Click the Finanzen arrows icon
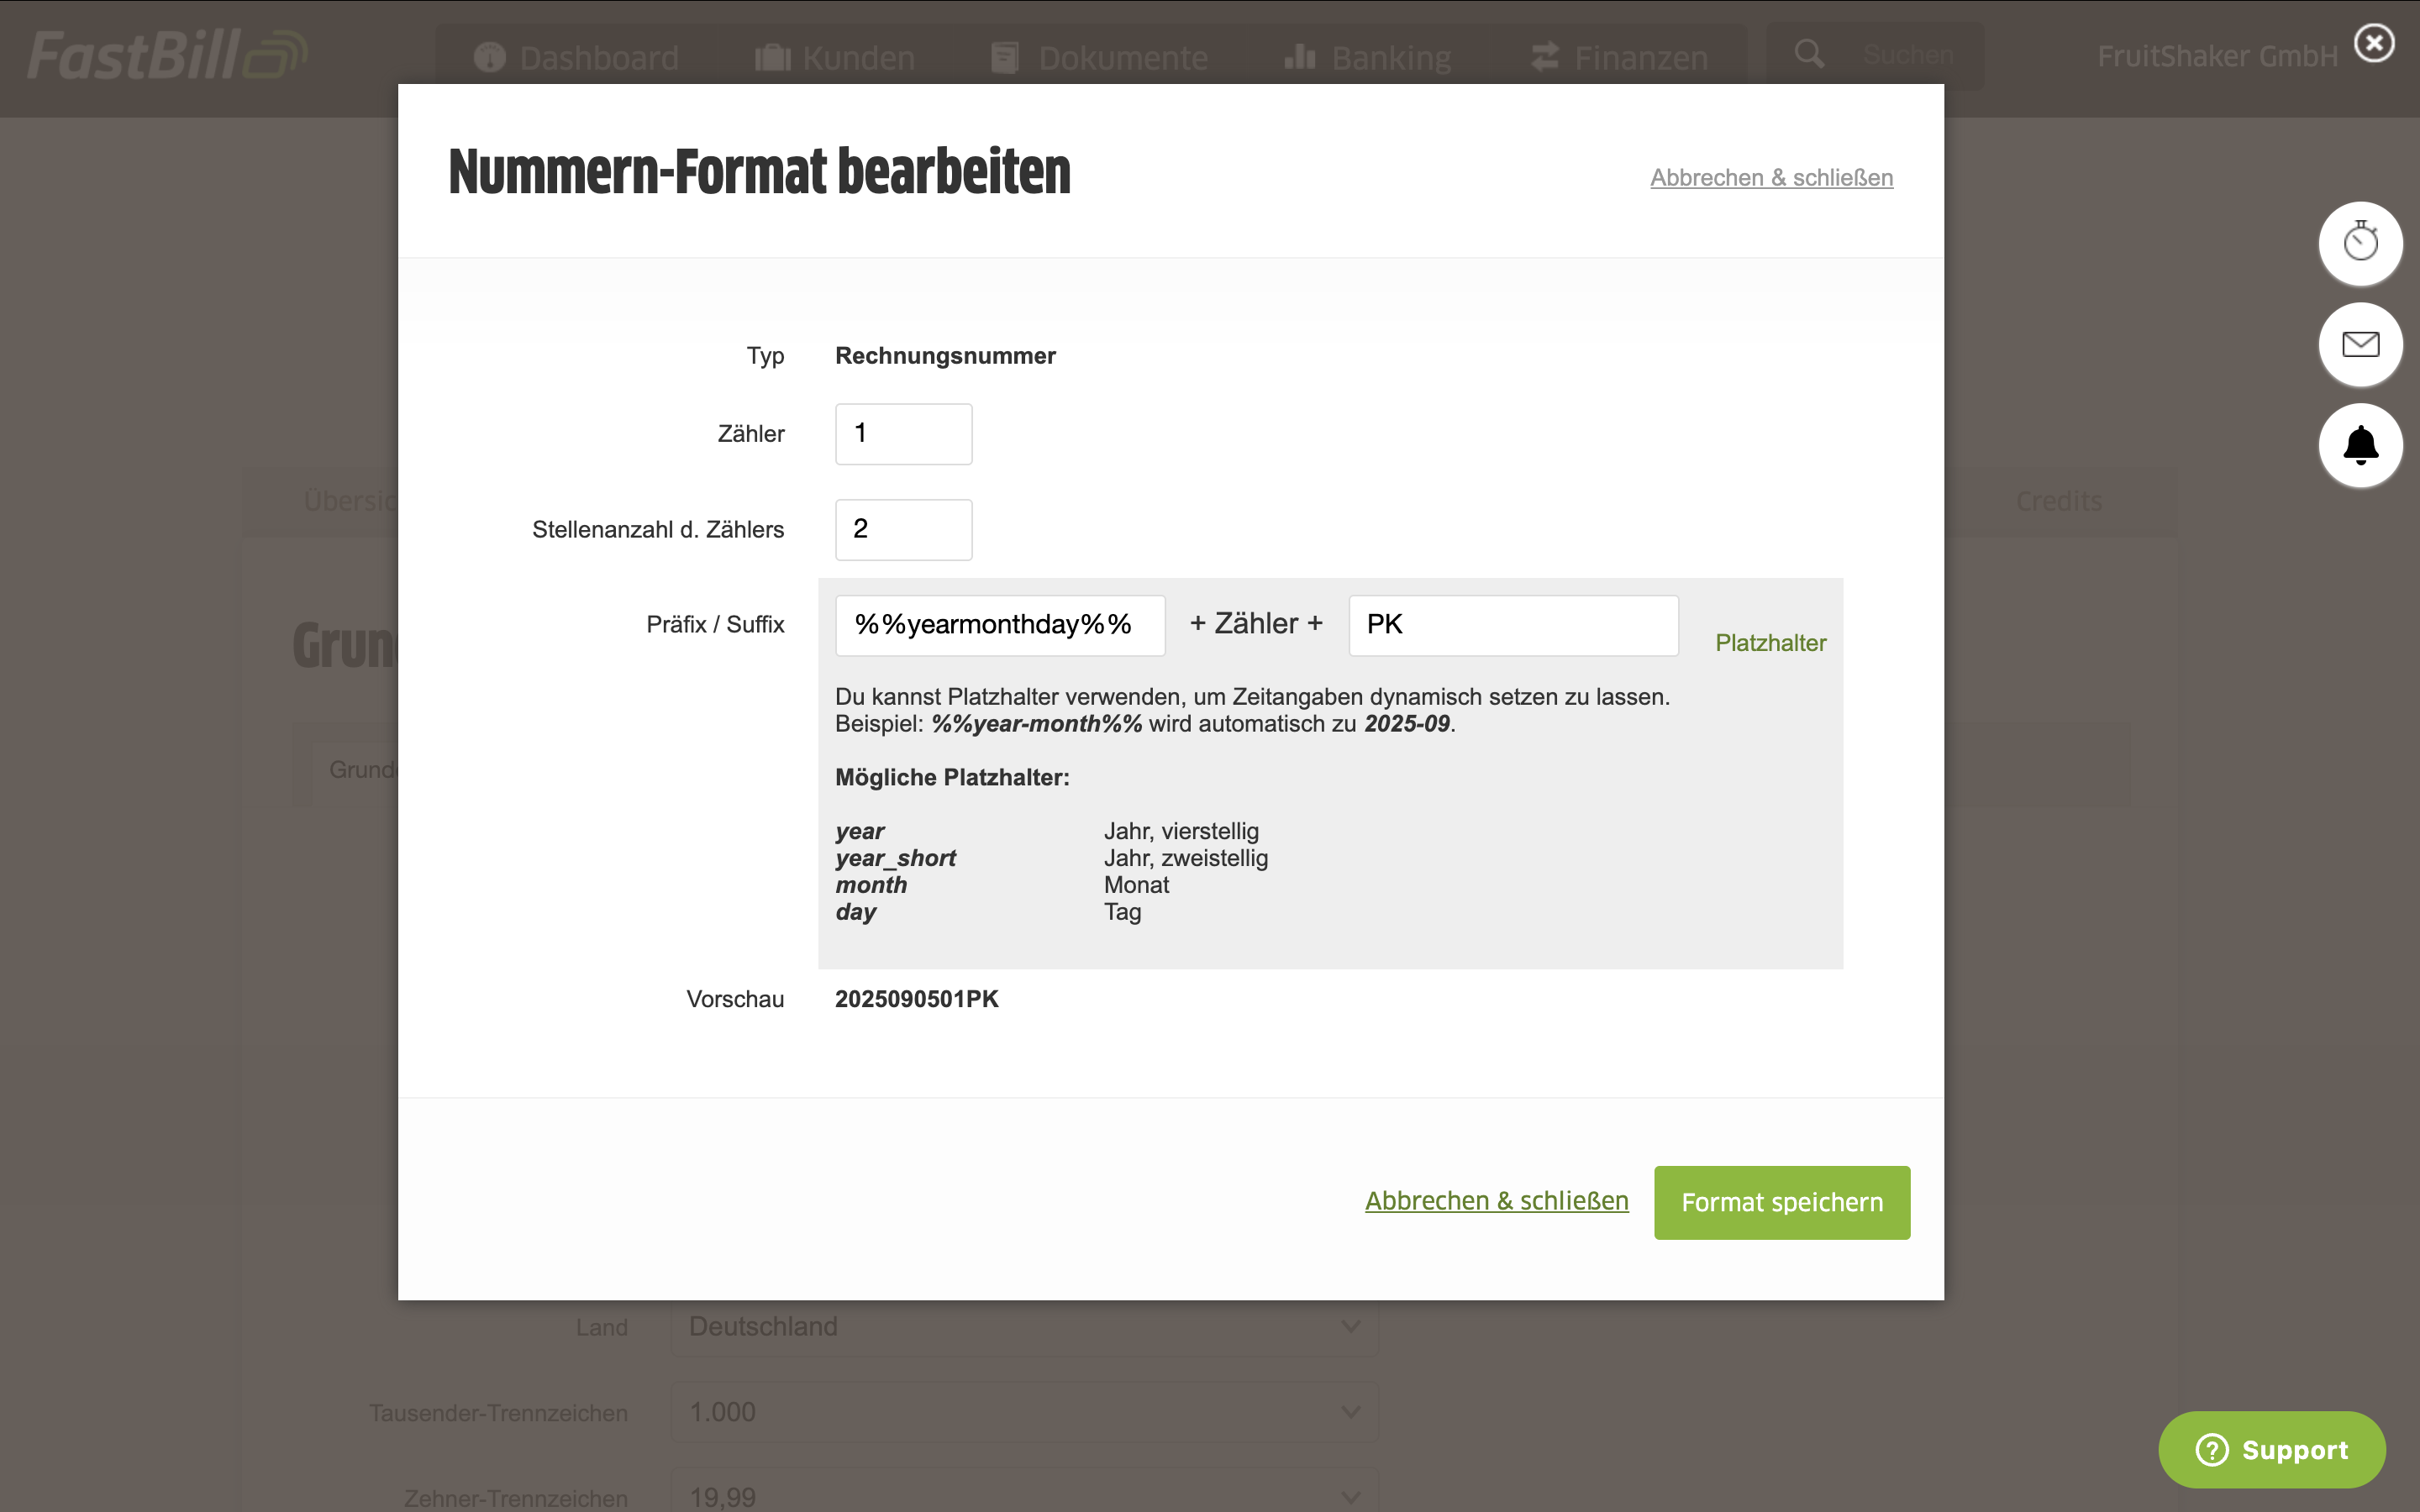2420x1512 pixels. point(1545,56)
